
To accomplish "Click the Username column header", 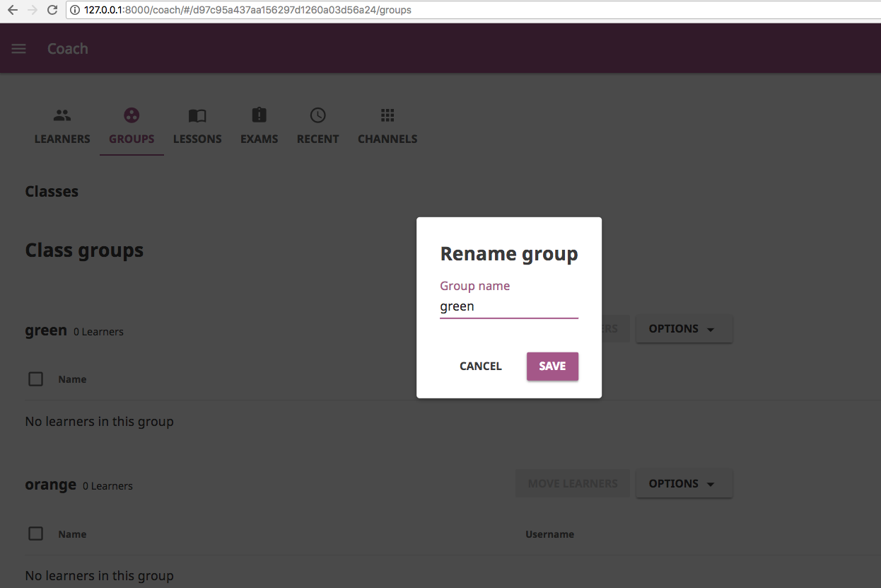I will pos(549,534).
